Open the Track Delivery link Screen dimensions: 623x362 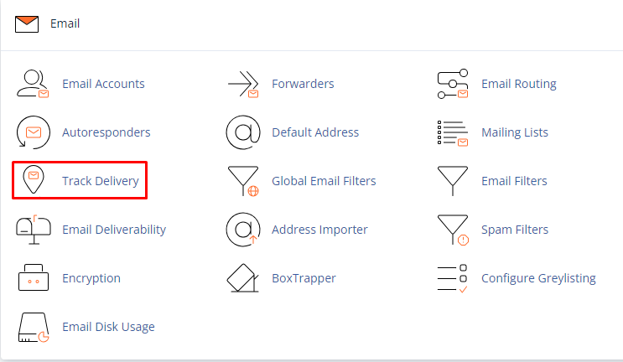click(x=101, y=181)
